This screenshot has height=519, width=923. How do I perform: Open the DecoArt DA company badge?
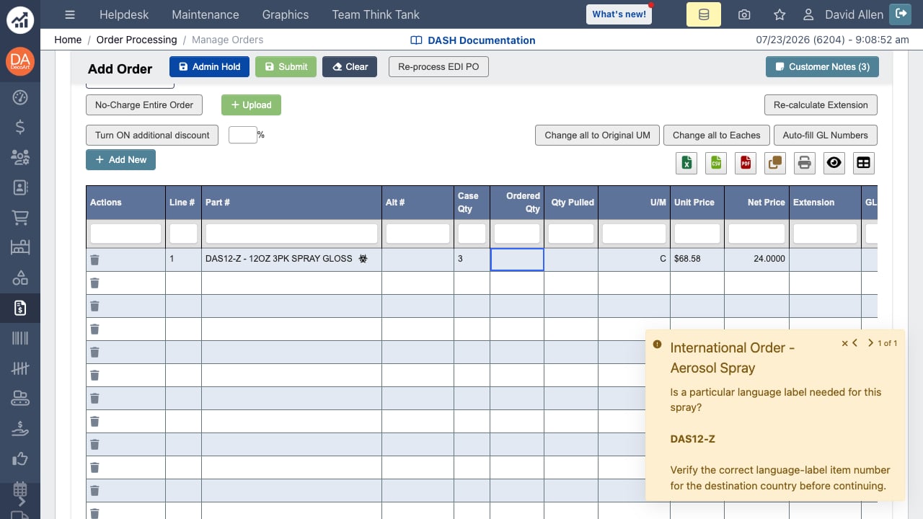(x=20, y=61)
